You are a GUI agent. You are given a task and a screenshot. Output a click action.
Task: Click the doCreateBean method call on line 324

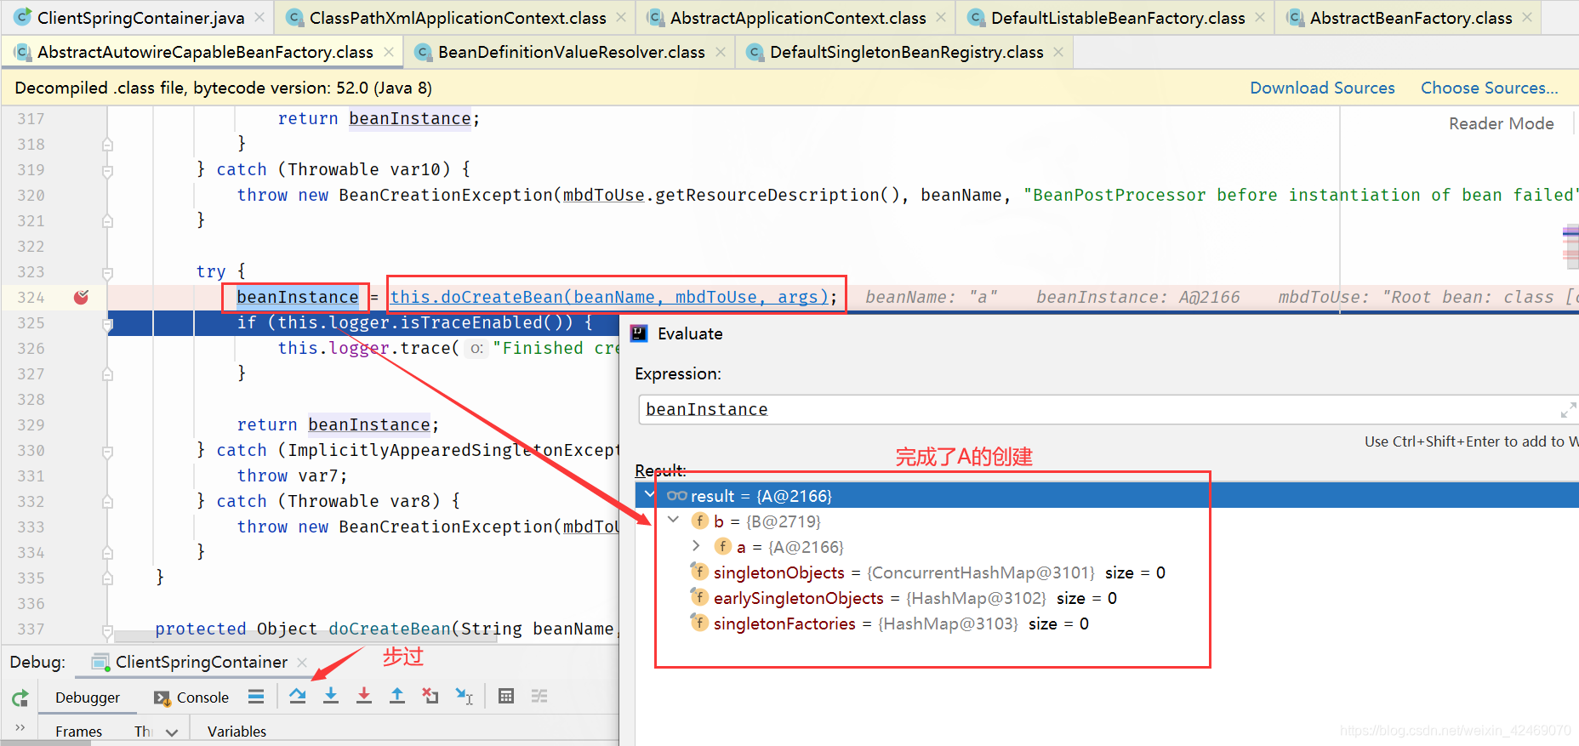pos(609,297)
